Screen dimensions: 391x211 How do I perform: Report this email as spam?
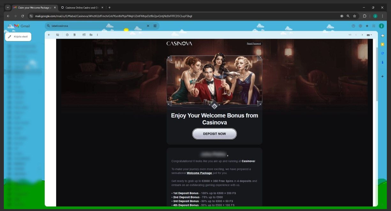67,35
